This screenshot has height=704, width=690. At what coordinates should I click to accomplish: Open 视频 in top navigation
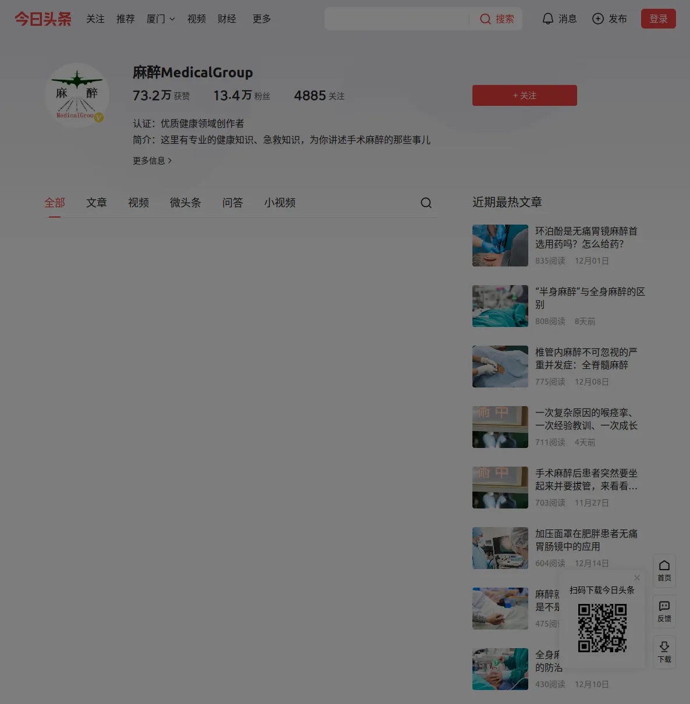coord(197,19)
